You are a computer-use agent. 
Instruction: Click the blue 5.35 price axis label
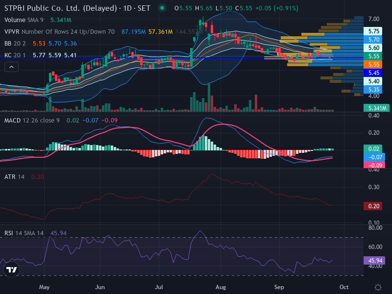[x=373, y=90]
